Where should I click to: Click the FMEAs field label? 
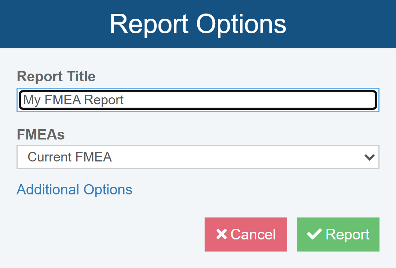(41, 135)
